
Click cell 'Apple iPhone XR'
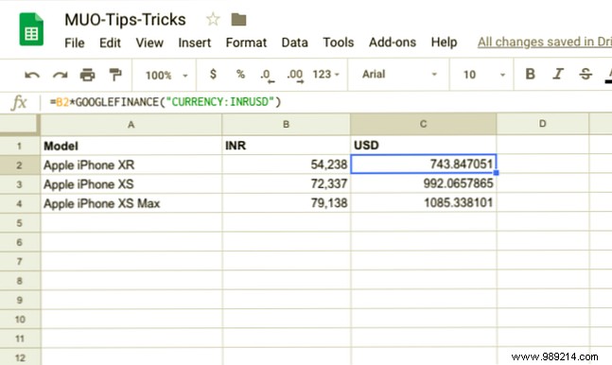pyautogui.click(x=131, y=165)
